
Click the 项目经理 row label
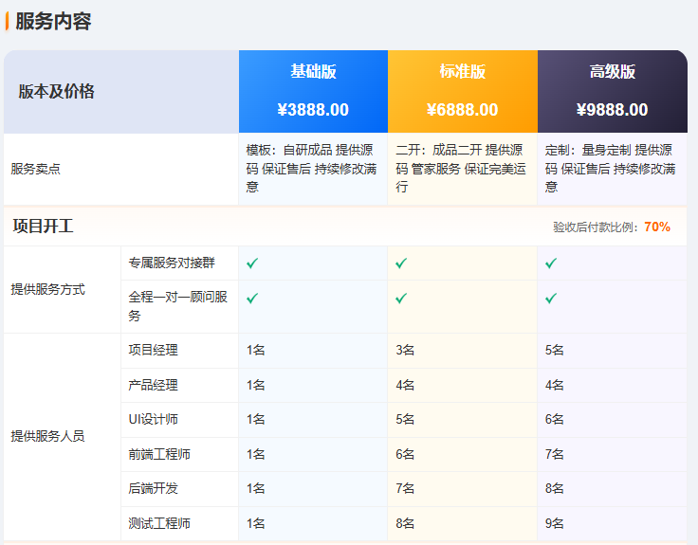click(154, 350)
